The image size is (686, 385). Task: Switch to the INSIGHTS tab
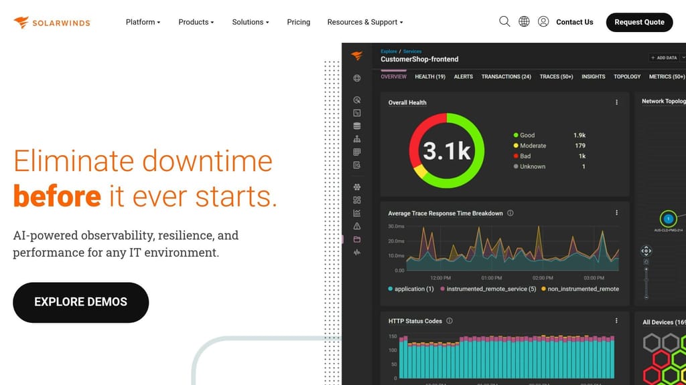pos(594,76)
